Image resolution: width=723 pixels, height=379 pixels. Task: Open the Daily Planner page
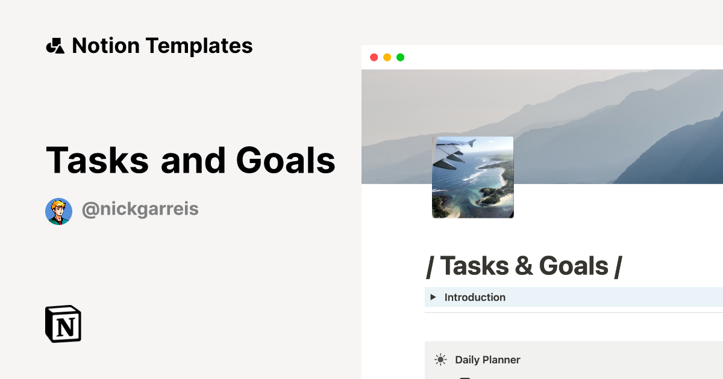pos(488,359)
